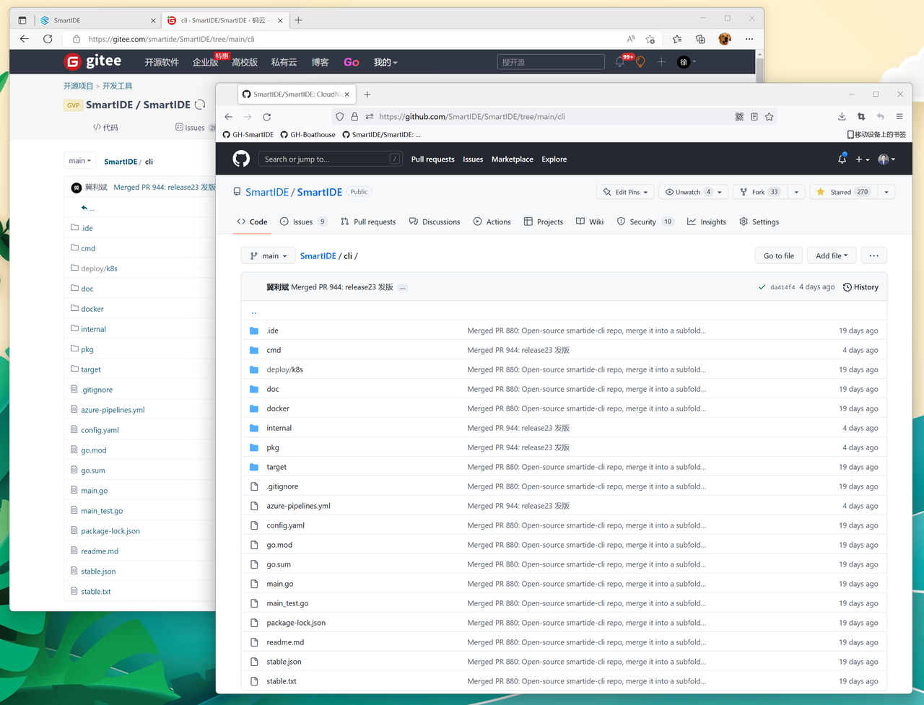Click the shield tracking protection icon
Viewport: 924px width, 705px height.
click(x=340, y=116)
